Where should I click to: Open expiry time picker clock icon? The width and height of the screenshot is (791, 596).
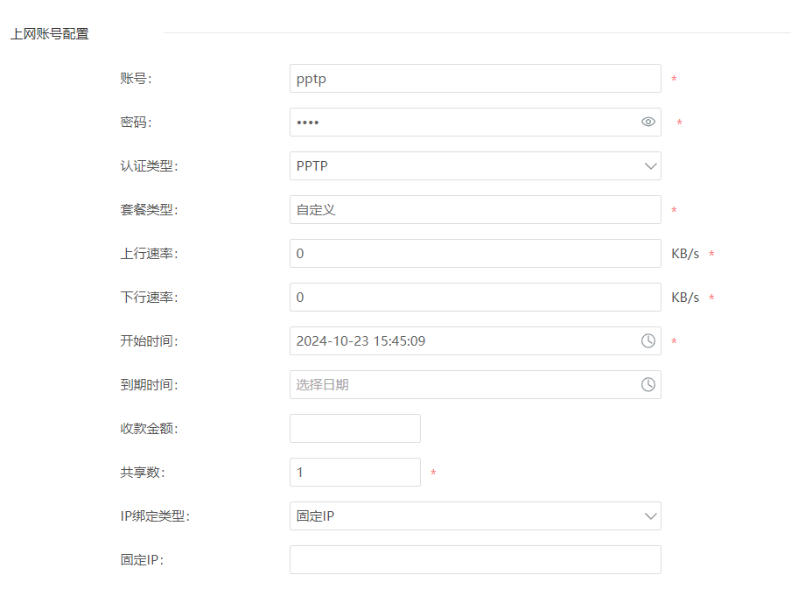[x=648, y=384]
